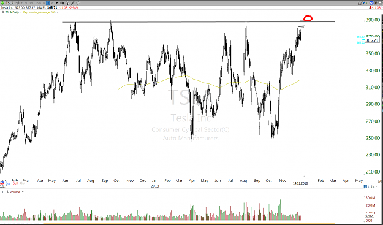
Task: Select the 15m timeframe button
Action: tap(38, 3)
